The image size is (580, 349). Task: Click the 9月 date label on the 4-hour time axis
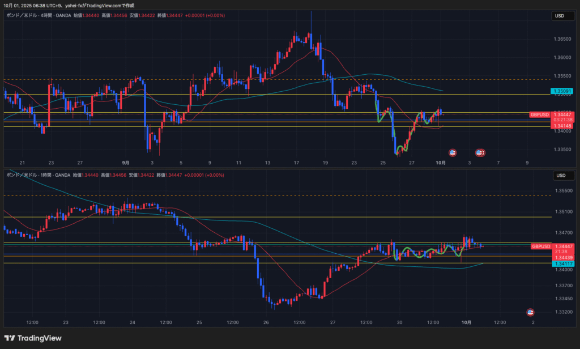point(125,163)
